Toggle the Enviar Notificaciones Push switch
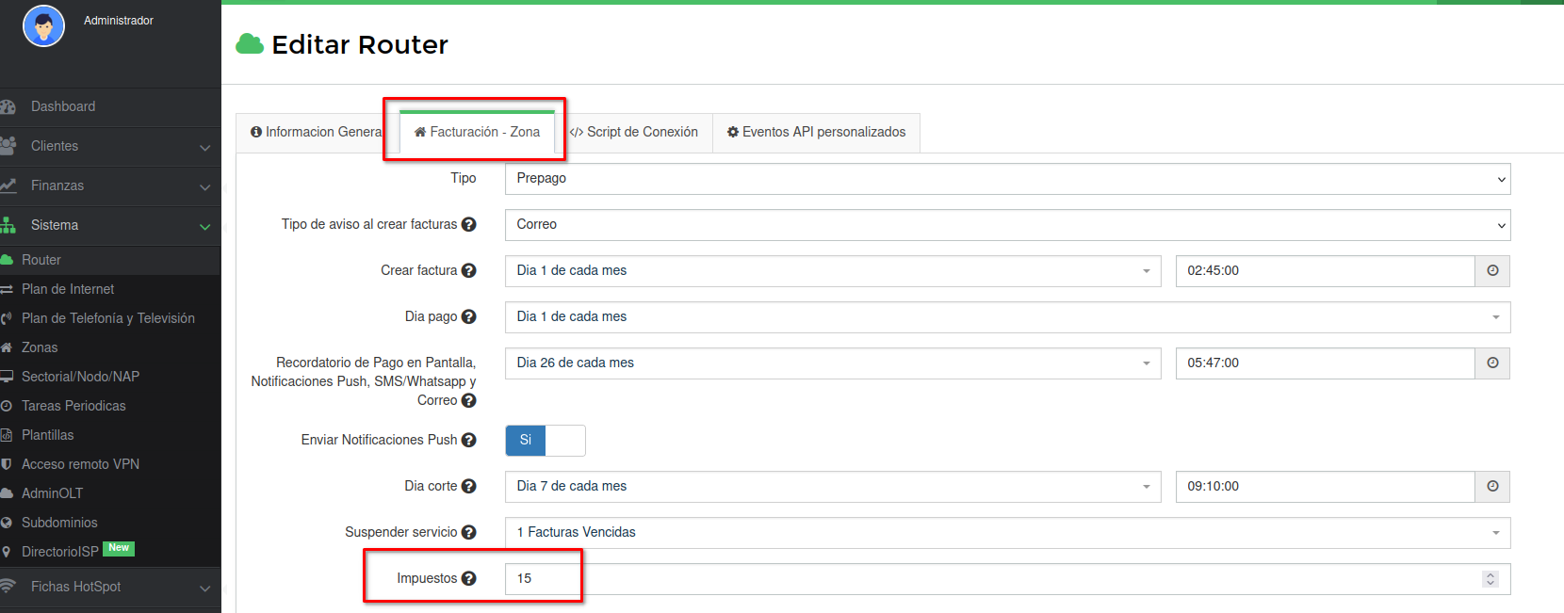 coord(545,441)
